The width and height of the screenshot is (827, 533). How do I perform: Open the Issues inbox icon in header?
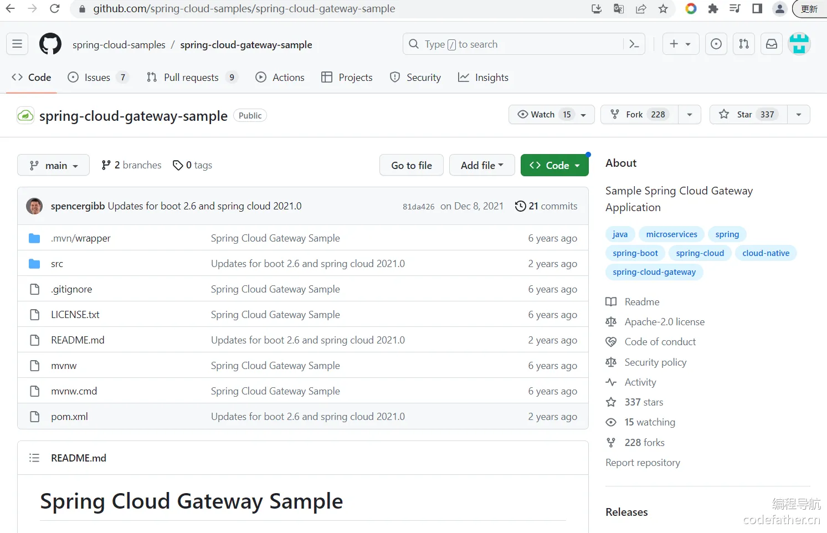click(x=716, y=44)
